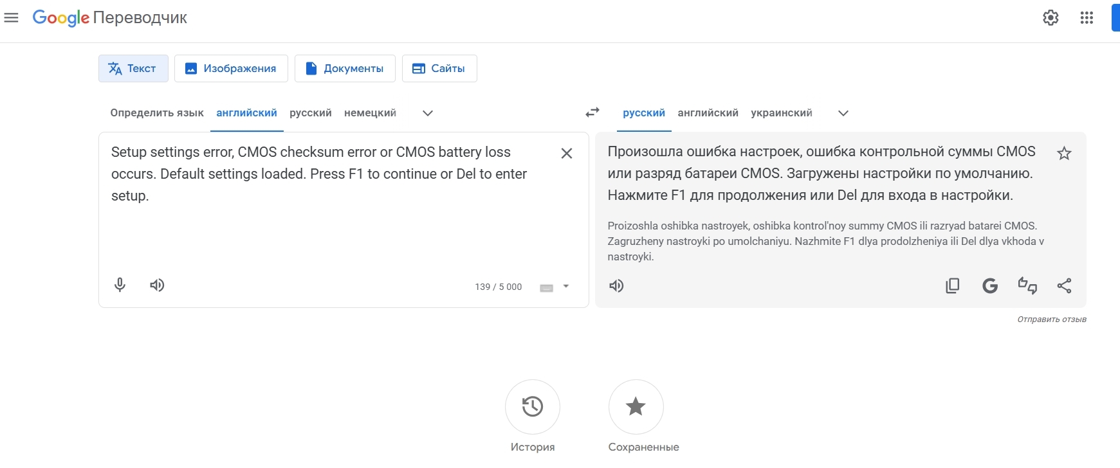
Task: Search translation with Google G icon
Action: pyautogui.click(x=989, y=285)
